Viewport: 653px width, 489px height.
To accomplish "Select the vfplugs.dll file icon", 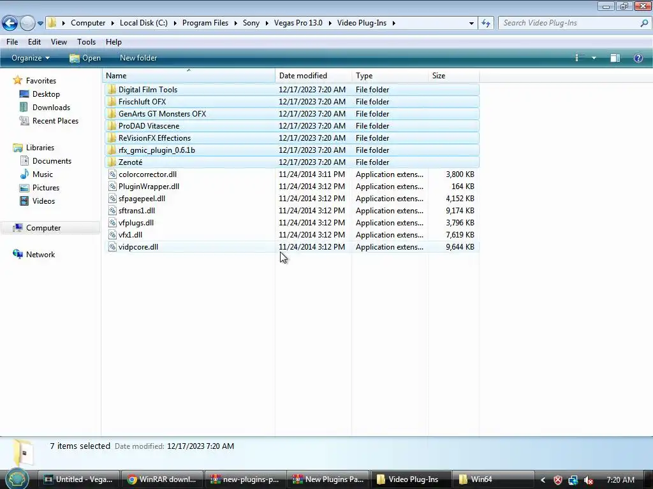I will (112, 222).
